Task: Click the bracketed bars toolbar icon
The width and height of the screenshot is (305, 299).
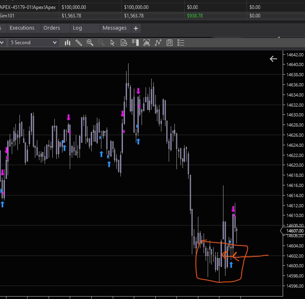Action: [x=147, y=43]
